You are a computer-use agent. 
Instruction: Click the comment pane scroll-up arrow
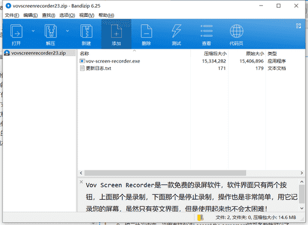(x=301, y=182)
